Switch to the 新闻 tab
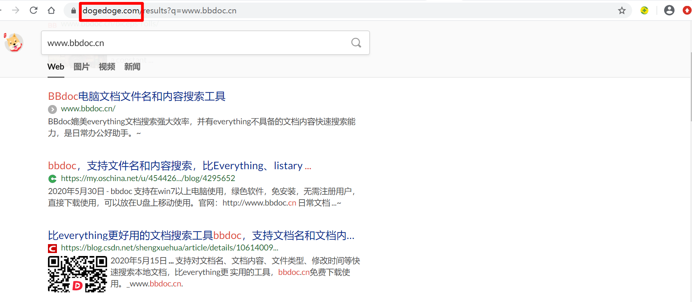Image resolution: width=692 pixels, height=302 pixels. click(132, 67)
